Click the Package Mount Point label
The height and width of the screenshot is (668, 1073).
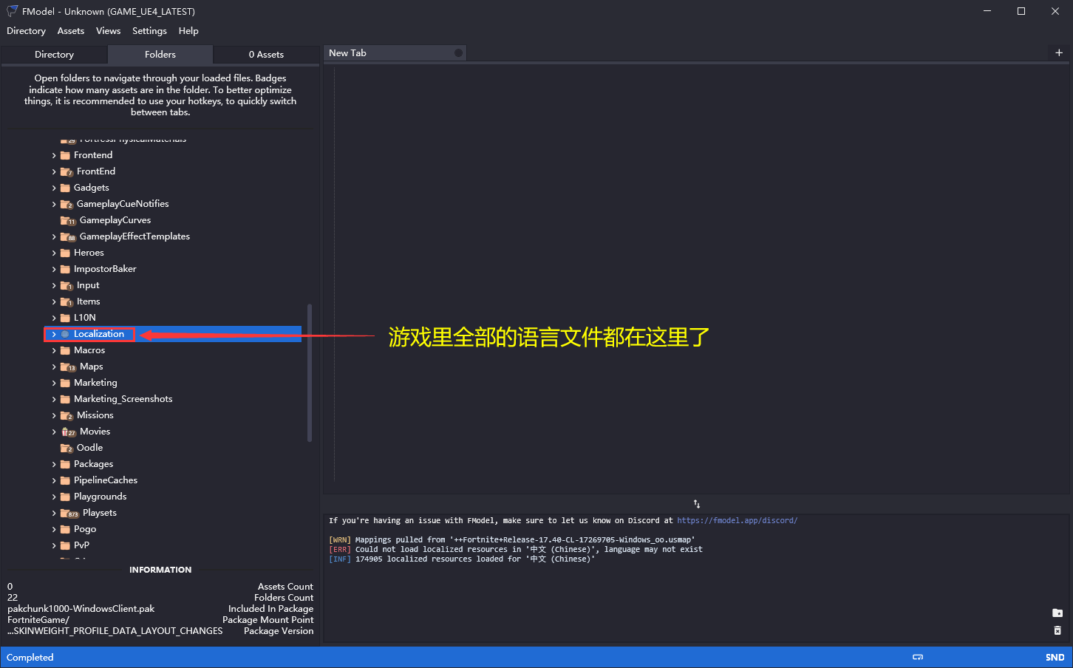(x=268, y=620)
